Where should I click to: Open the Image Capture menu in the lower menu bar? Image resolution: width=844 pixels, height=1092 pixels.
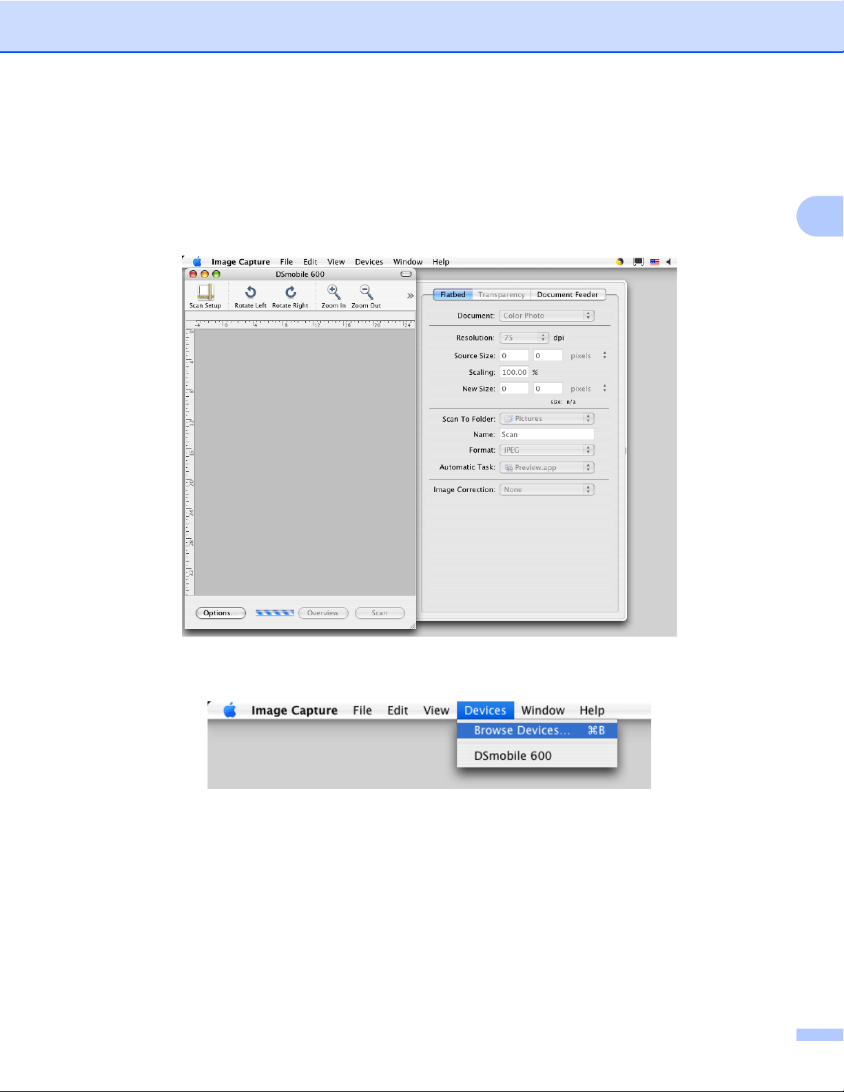pos(294,710)
